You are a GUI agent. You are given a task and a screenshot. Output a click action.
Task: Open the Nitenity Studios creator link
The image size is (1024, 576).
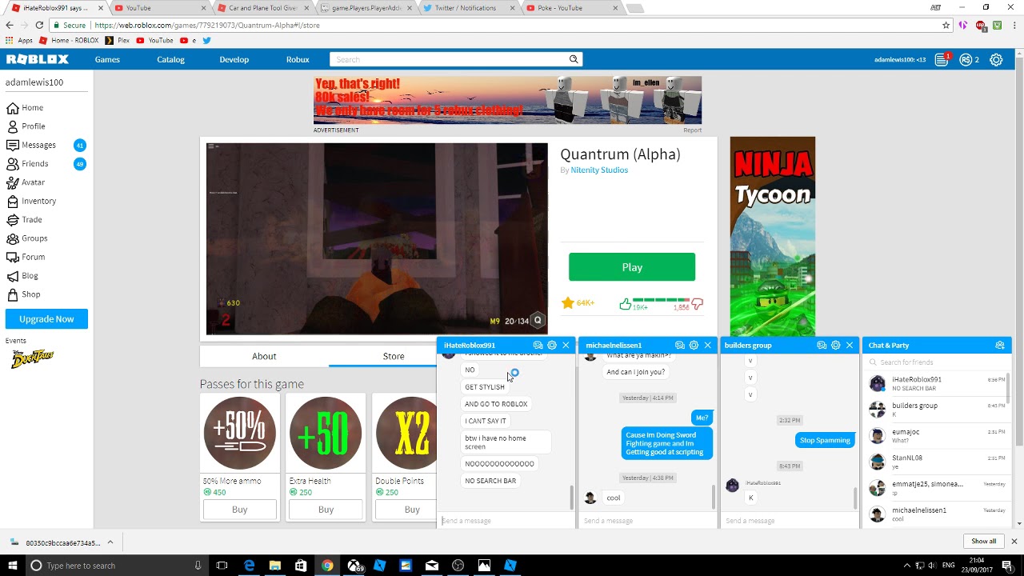[x=599, y=170]
